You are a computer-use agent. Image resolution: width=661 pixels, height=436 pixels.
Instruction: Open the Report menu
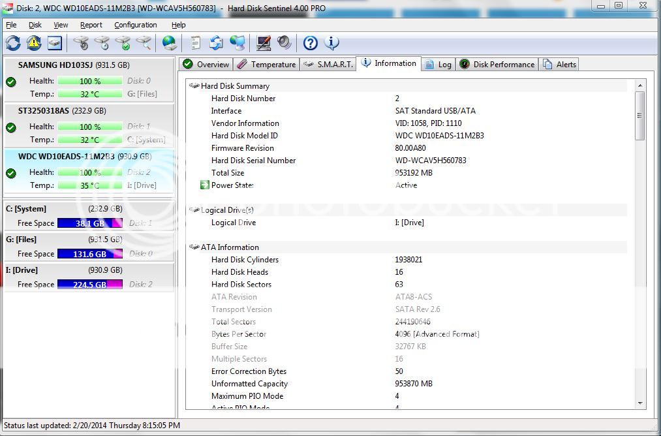pyautogui.click(x=91, y=25)
